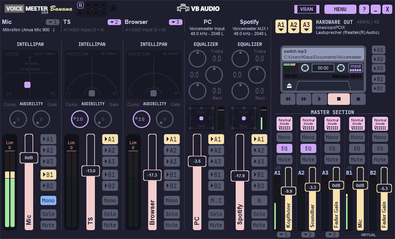The width and height of the screenshot is (395, 239).
Task: Disable B1 routing on Mic strip
Action: (48, 175)
